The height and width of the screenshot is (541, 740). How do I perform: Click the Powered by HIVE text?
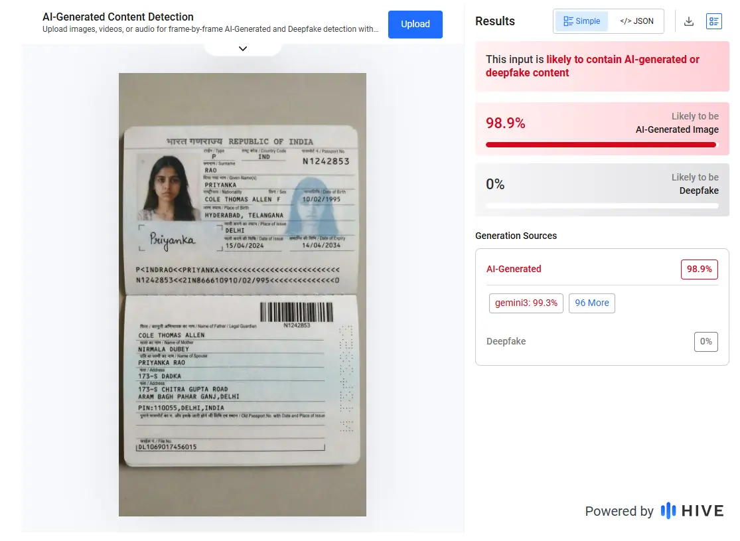(x=654, y=510)
